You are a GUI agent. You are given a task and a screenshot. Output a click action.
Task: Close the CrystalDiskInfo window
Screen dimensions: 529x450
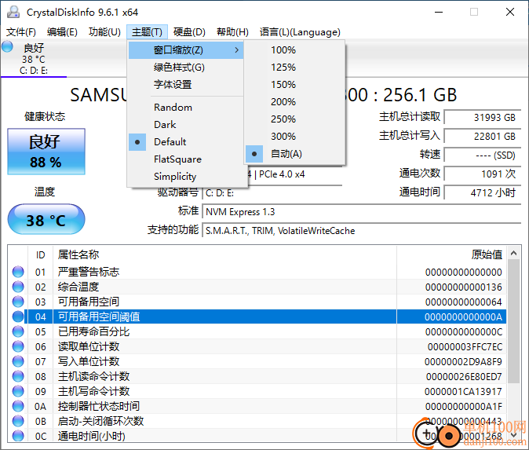coord(510,12)
